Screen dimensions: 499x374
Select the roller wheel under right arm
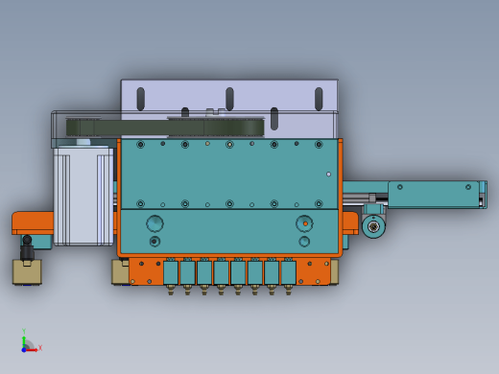pos(373,226)
